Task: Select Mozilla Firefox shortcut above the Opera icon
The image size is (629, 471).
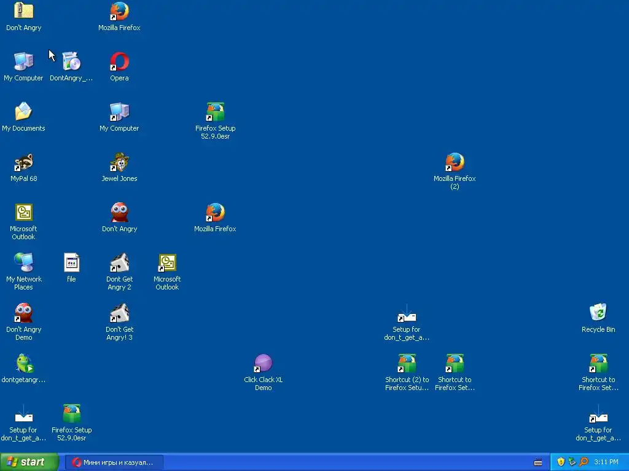Action: coord(119,11)
